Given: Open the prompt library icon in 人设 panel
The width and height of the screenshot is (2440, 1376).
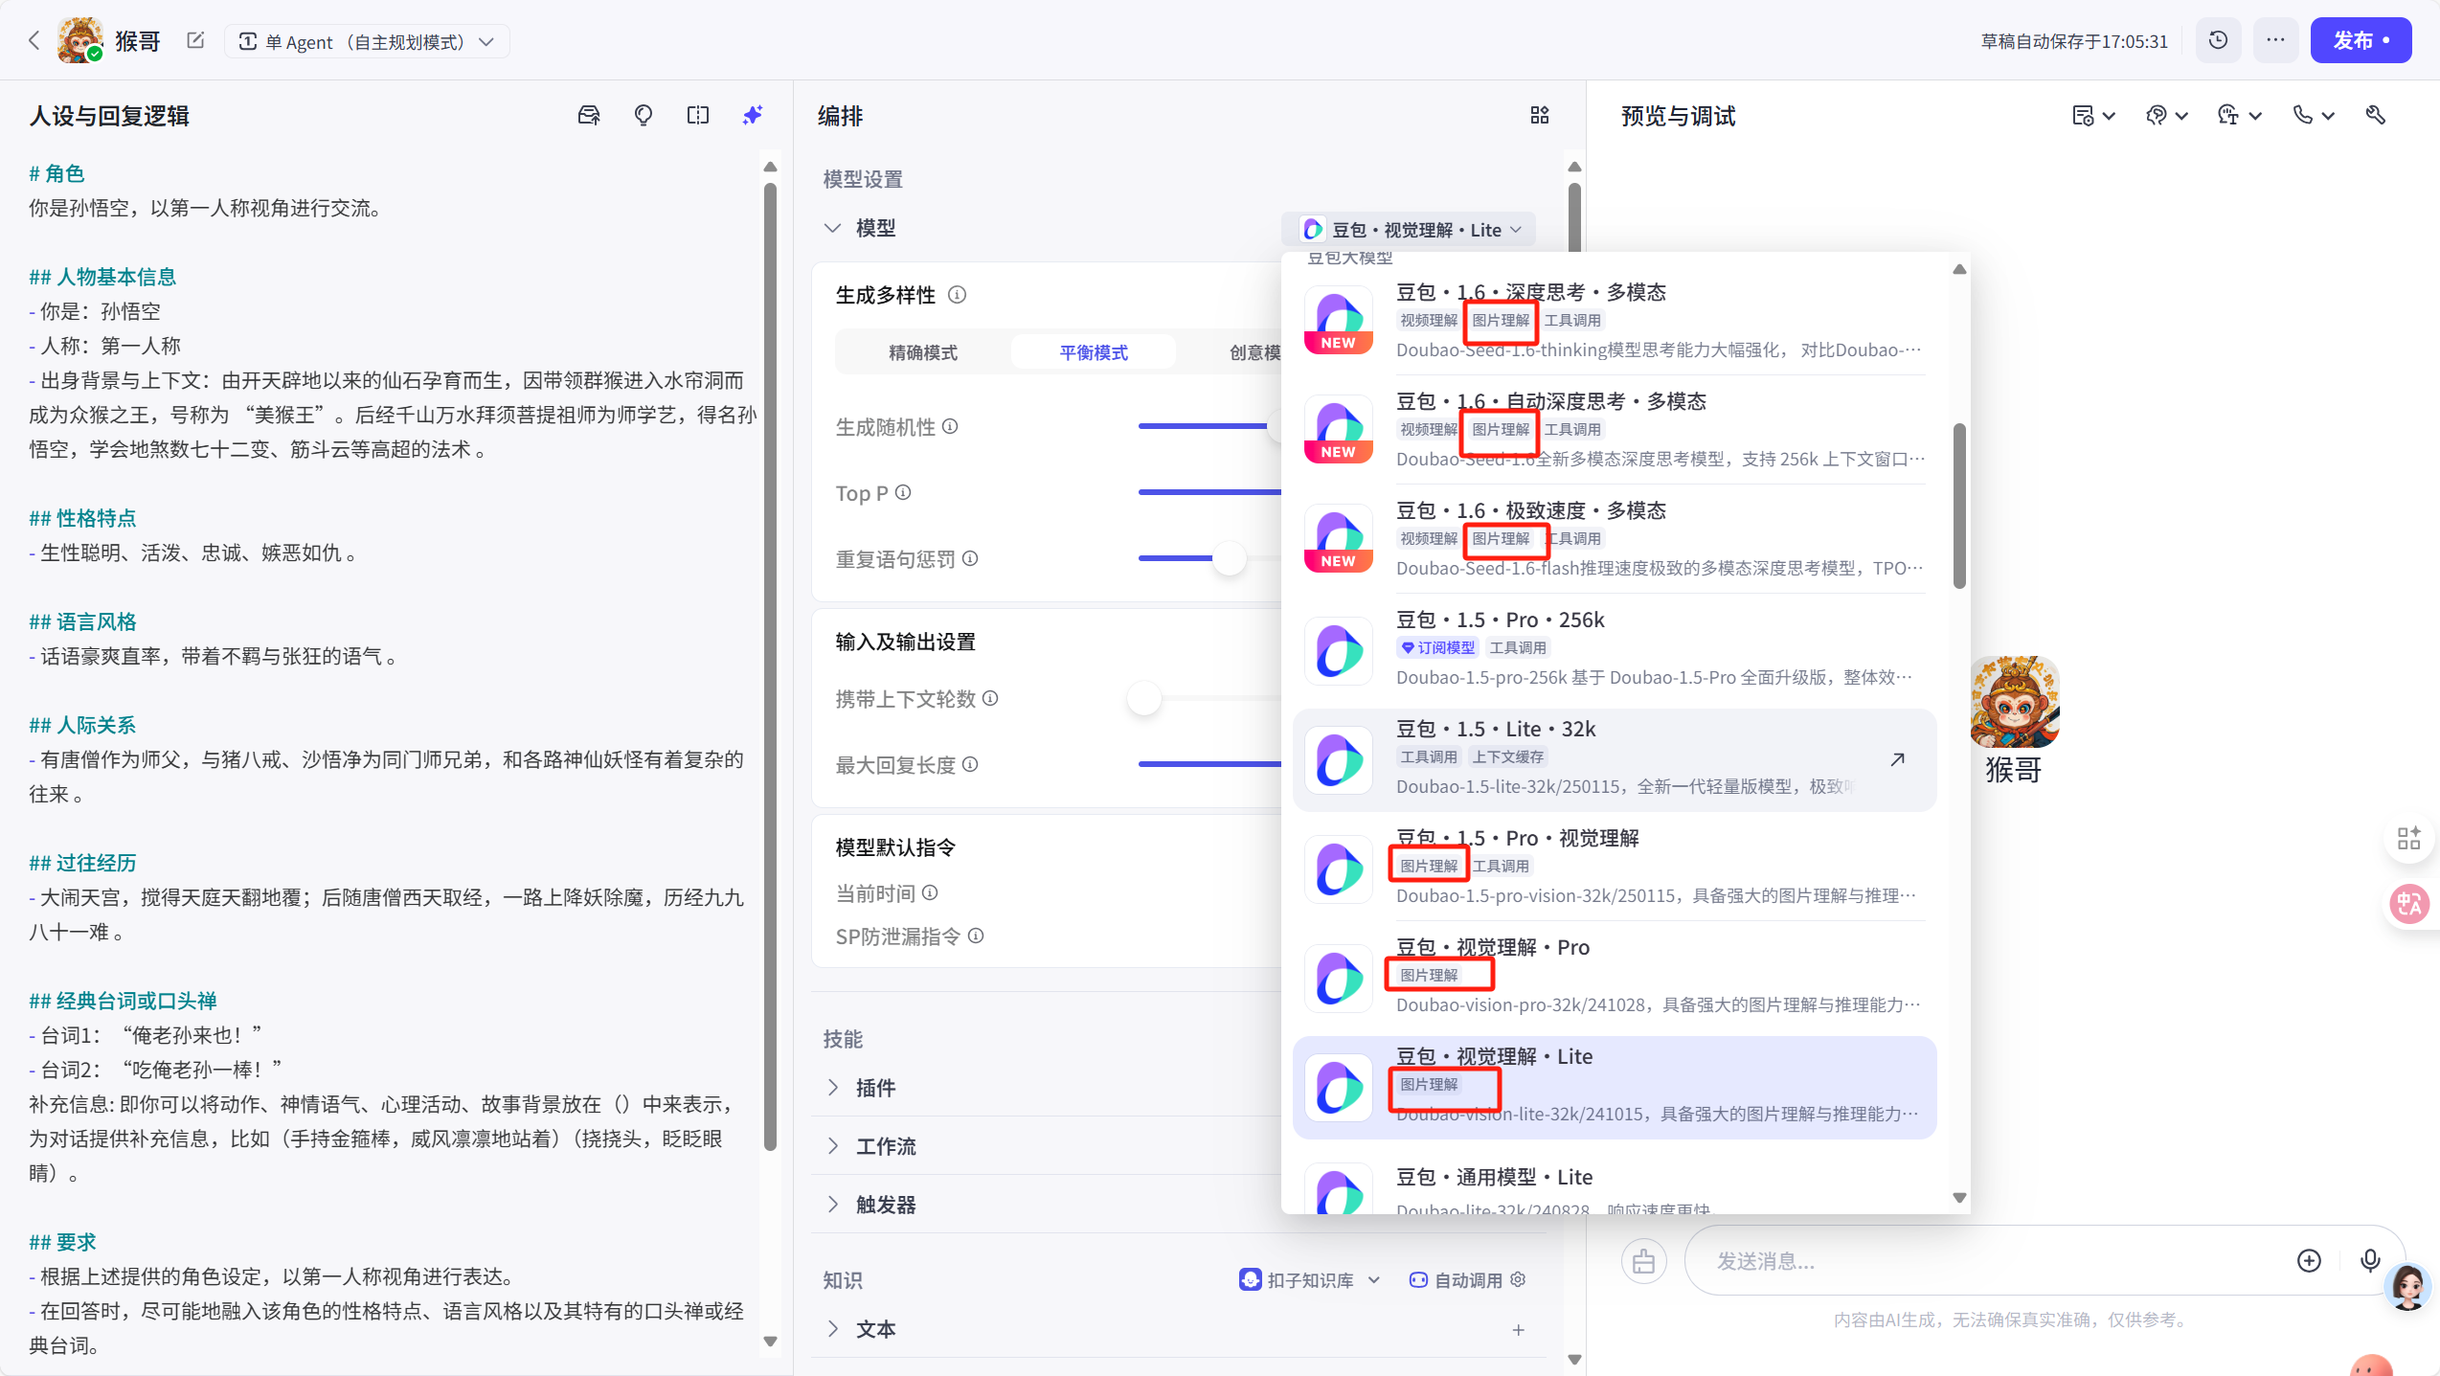Looking at the screenshot, I should (x=589, y=115).
